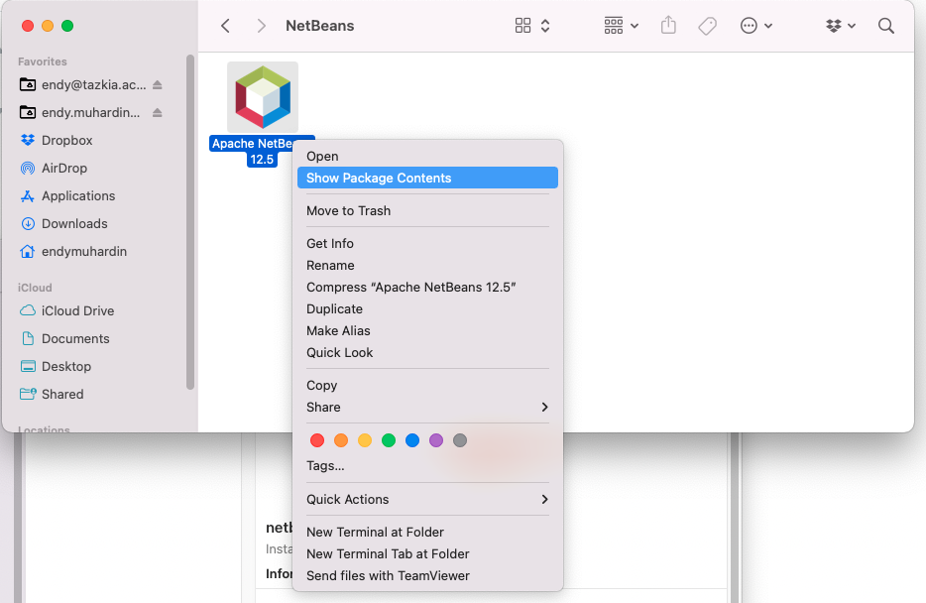Choose Rename in context menu

pyautogui.click(x=427, y=265)
